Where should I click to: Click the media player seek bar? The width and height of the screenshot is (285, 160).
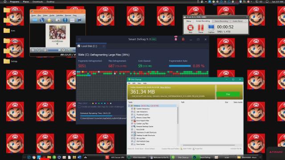[x=54, y=50]
